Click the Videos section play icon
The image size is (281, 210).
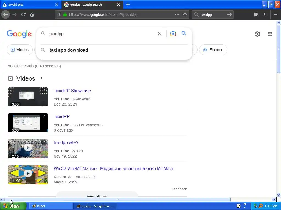pos(10,78)
